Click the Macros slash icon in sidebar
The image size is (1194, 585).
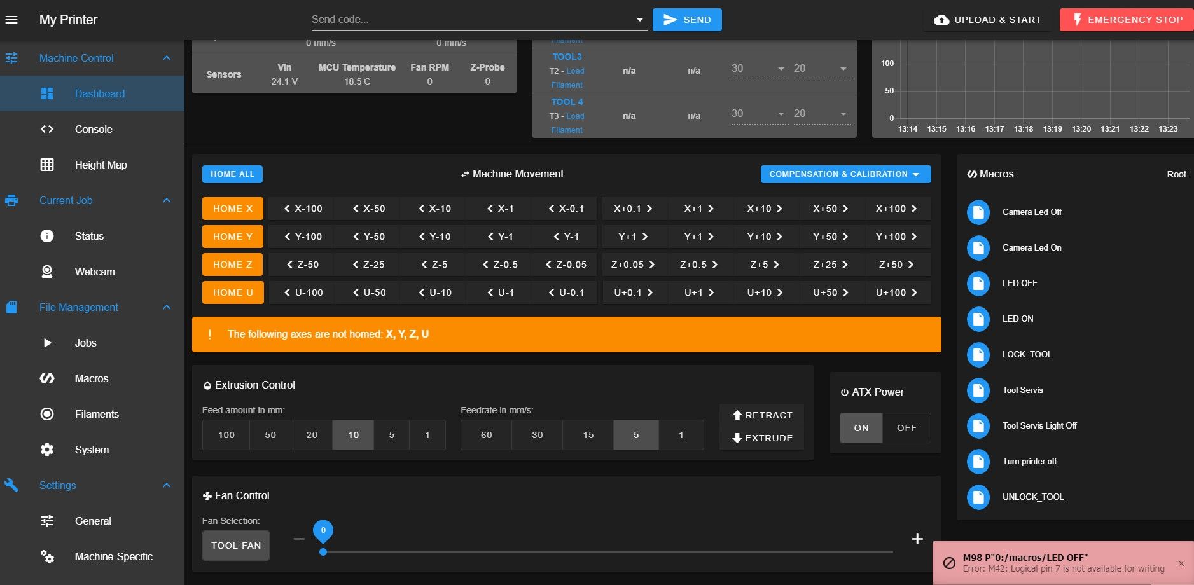coord(47,378)
